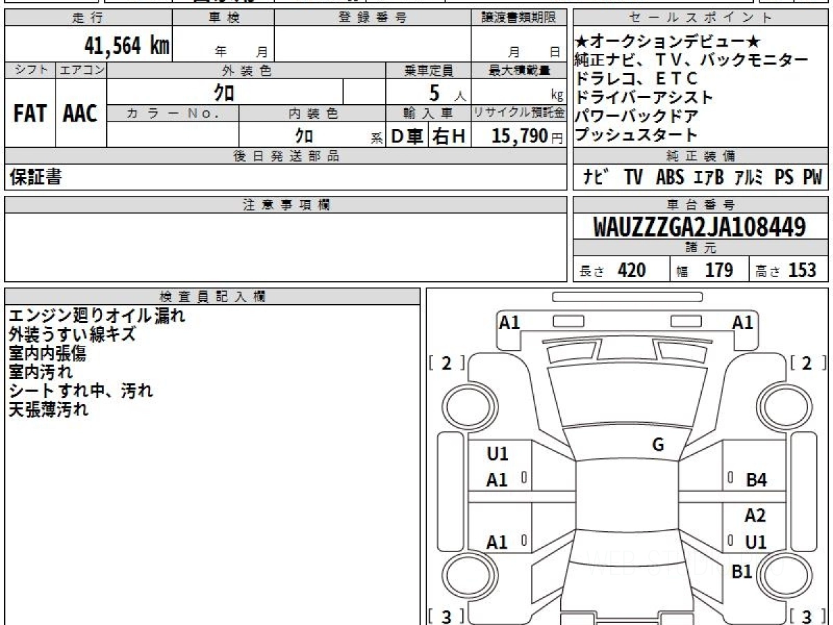
Task: Select the 右H steering cell
Action: tap(449, 136)
